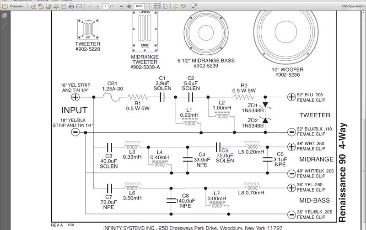Click the sign document pencil icon
The height and width of the screenshot is (230, 366).
[x=49, y=6]
